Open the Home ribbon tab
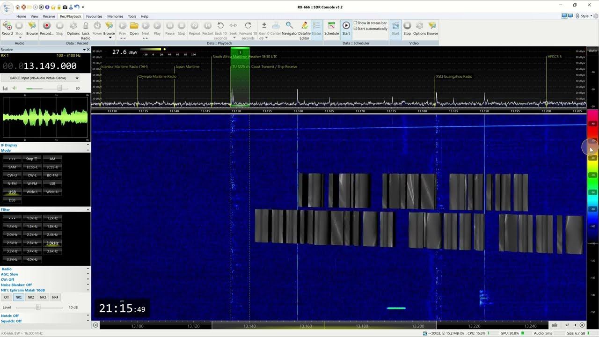The width and height of the screenshot is (599, 337). 21,16
